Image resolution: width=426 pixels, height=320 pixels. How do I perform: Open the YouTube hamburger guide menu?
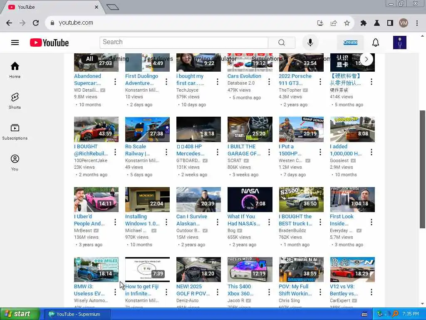(x=15, y=42)
